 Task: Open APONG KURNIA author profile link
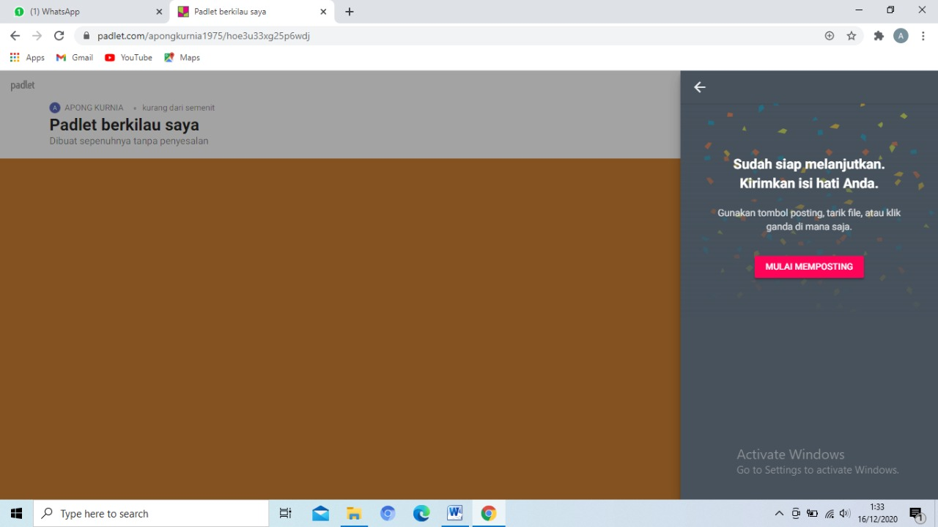click(x=93, y=108)
